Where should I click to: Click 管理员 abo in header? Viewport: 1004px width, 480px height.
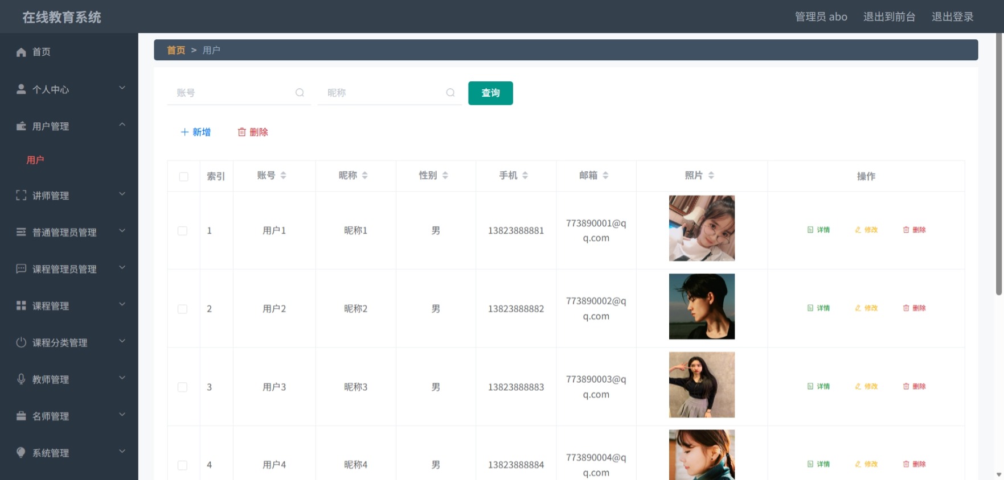click(821, 17)
